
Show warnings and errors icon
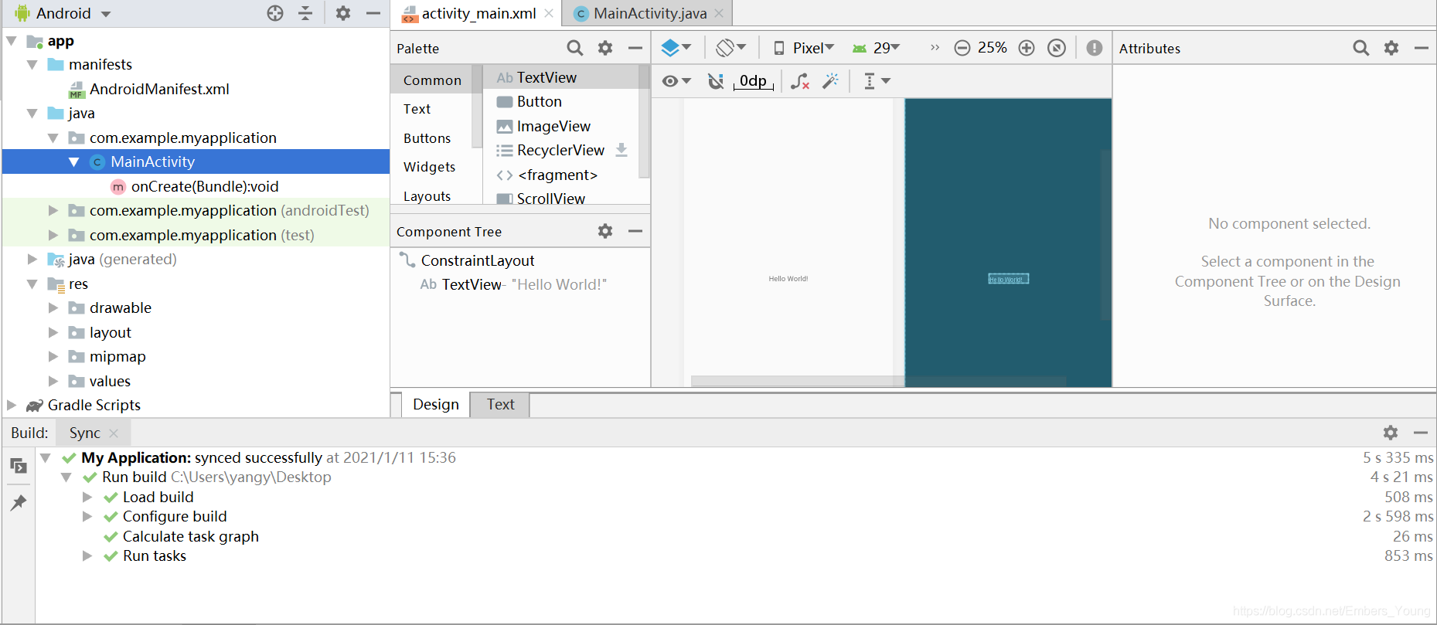(x=1095, y=48)
